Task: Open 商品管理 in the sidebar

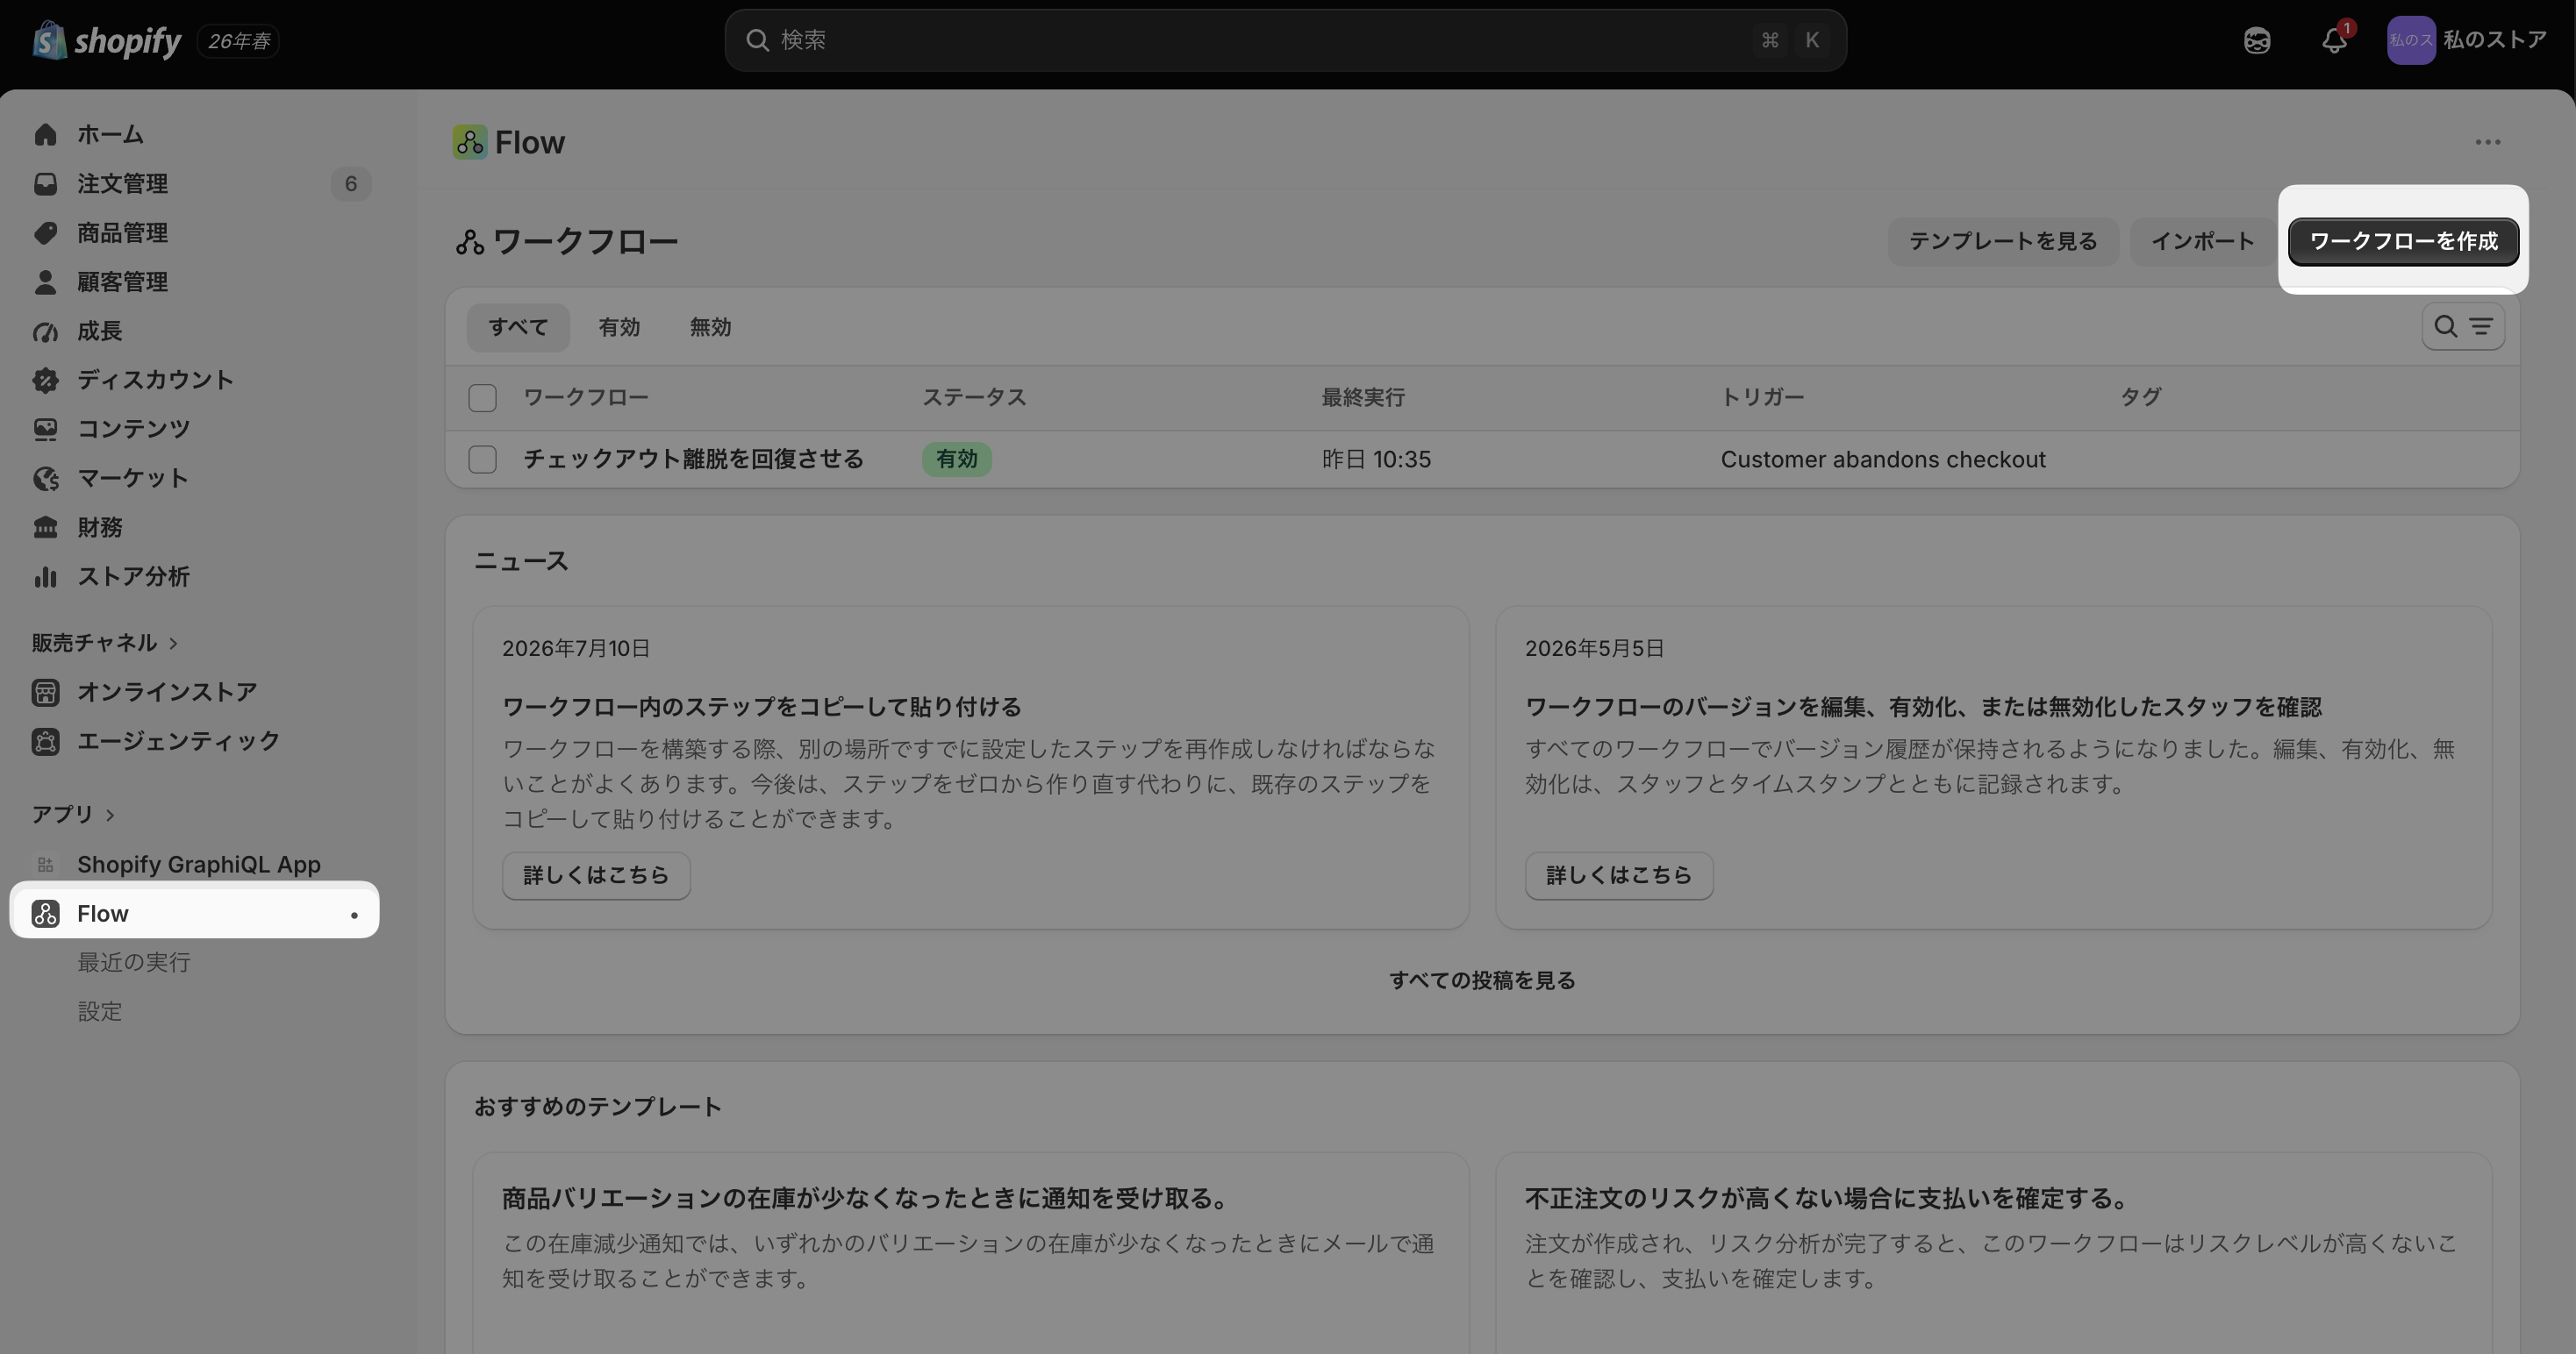Action: pos(122,232)
